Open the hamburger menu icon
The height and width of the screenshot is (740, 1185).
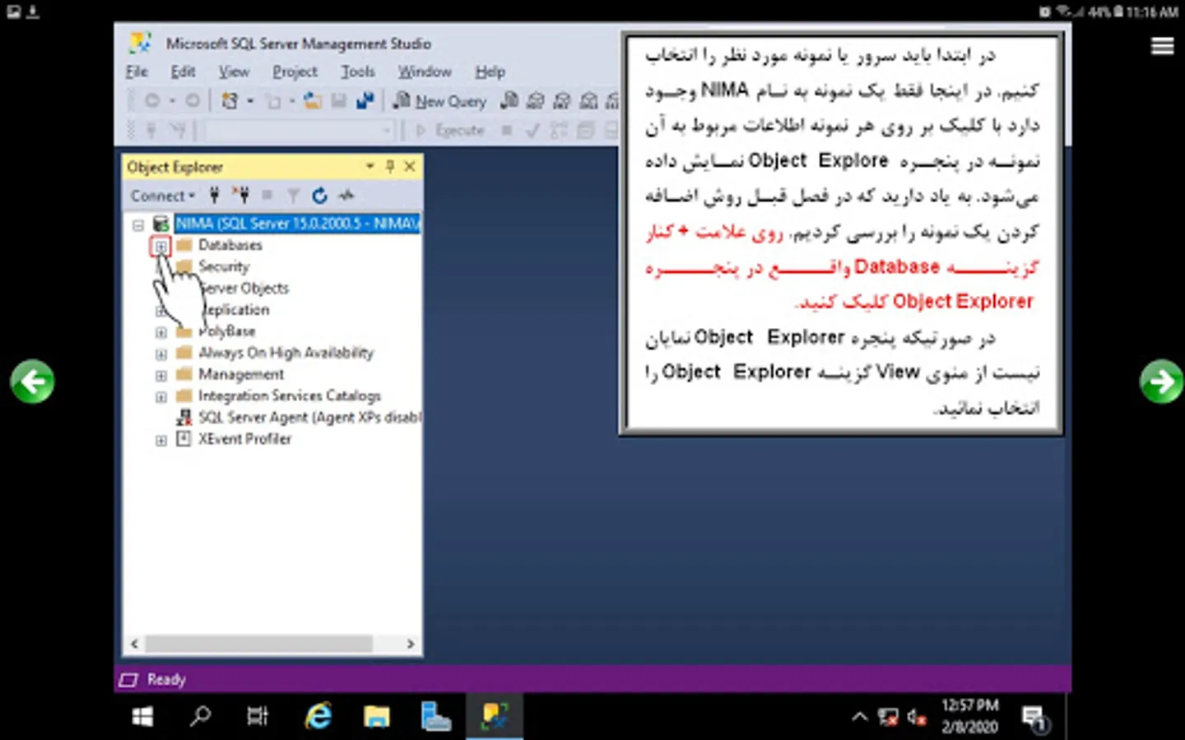point(1162,46)
